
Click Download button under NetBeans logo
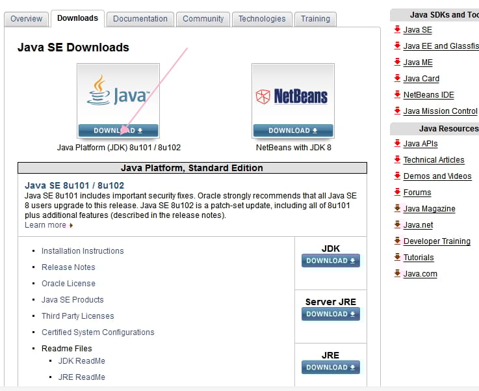(293, 131)
